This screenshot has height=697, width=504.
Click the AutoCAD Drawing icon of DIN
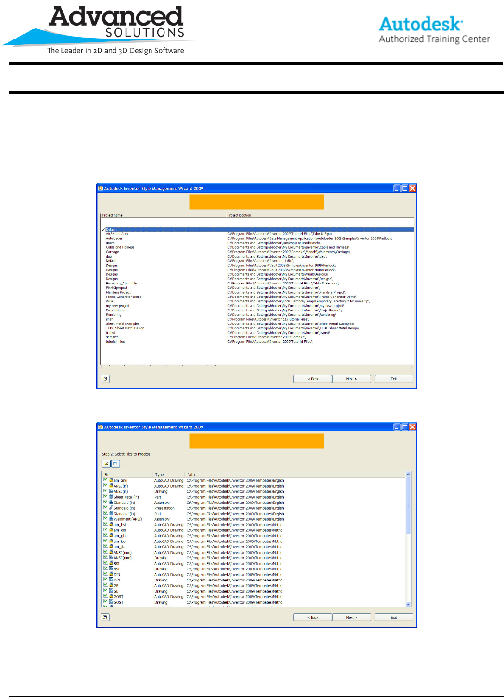pyautogui.click(x=111, y=574)
